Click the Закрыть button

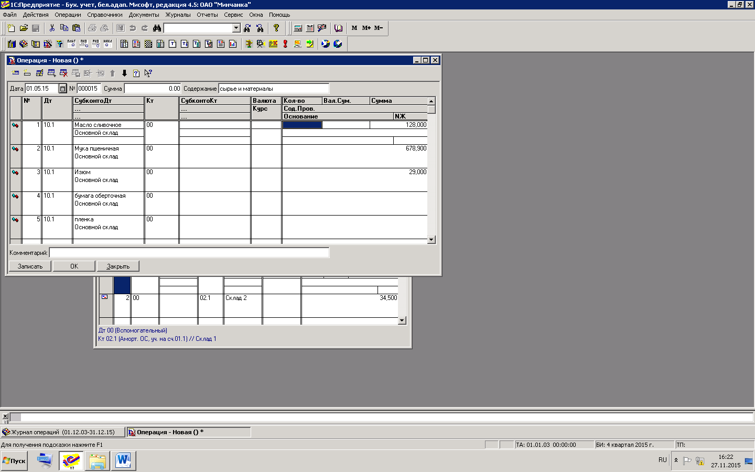118,266
